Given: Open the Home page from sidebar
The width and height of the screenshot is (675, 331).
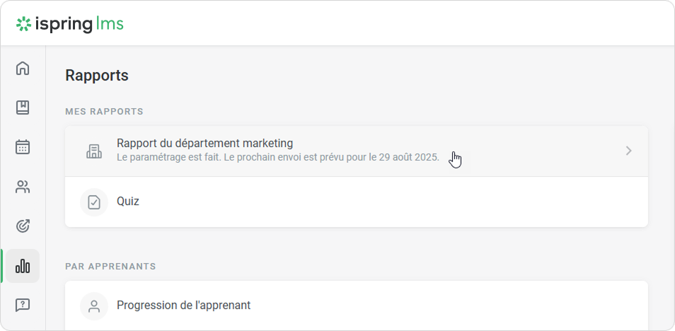Looking at the screenshot, I should click(x=23, y=69).
